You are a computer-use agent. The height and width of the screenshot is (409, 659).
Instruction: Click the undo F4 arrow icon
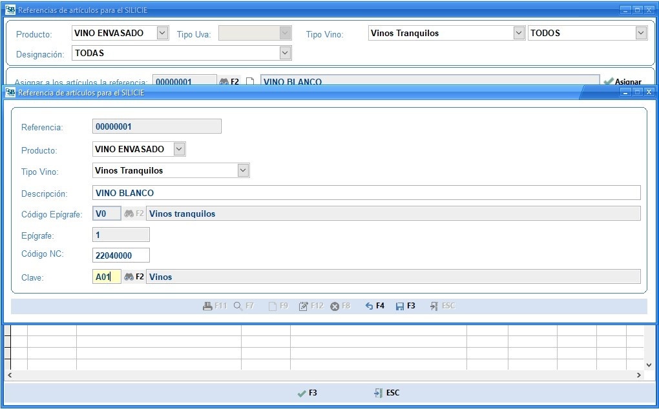click(x=369, y=306)
